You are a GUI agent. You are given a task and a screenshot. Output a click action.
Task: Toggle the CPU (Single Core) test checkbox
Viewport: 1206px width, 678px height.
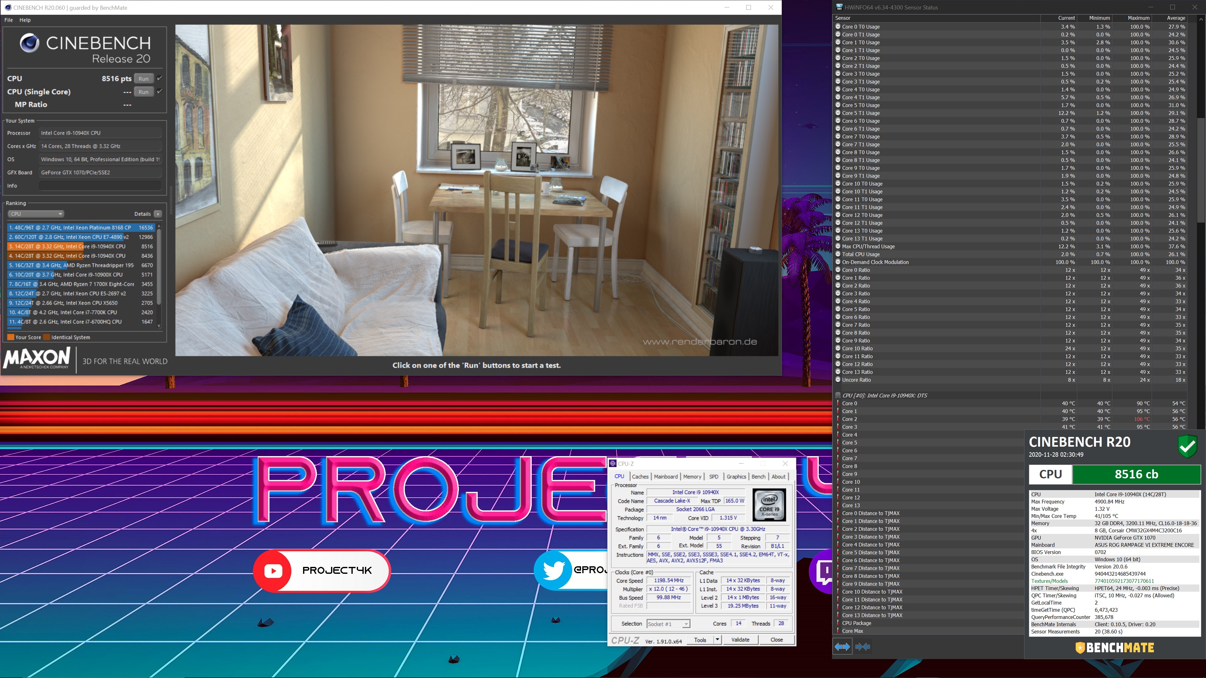click(160, 91)
